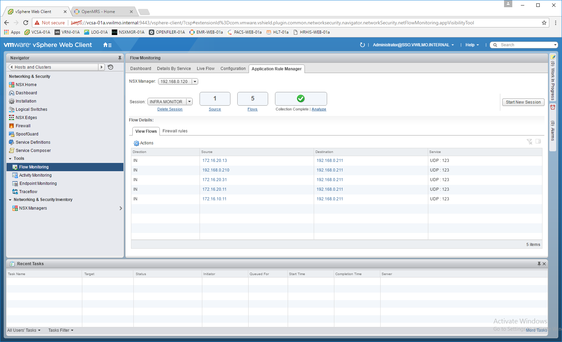Close the Recent Tasks panel
This screenshot has height=342, width=562.
(544, 264)
